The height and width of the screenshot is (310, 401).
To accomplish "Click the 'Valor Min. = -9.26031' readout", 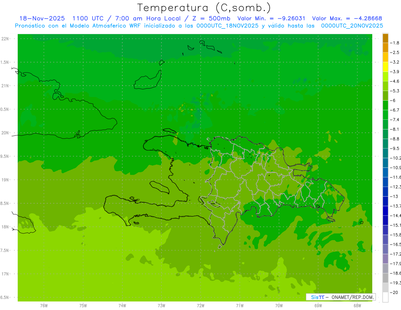I will tap(272, 18).
